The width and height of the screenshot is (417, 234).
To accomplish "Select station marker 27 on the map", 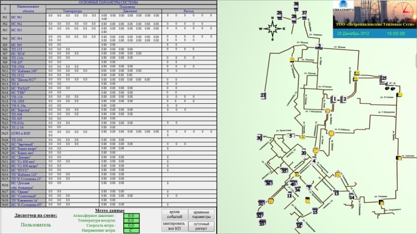I will [x=263, y=95].
